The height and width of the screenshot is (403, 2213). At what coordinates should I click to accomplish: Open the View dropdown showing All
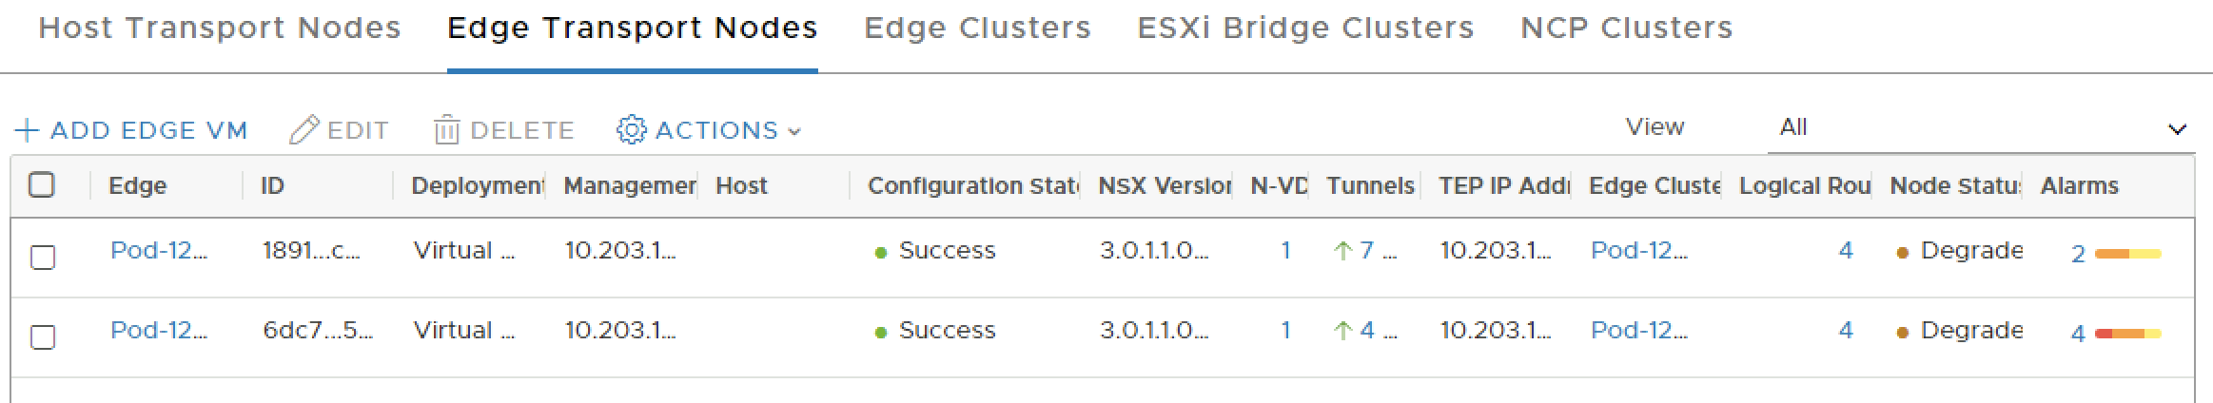pyautogui.click(x=1981, y=128)
